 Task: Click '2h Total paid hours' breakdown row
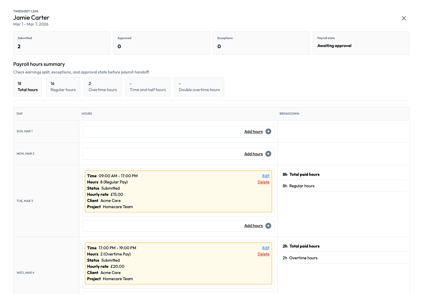coord(344,246)
